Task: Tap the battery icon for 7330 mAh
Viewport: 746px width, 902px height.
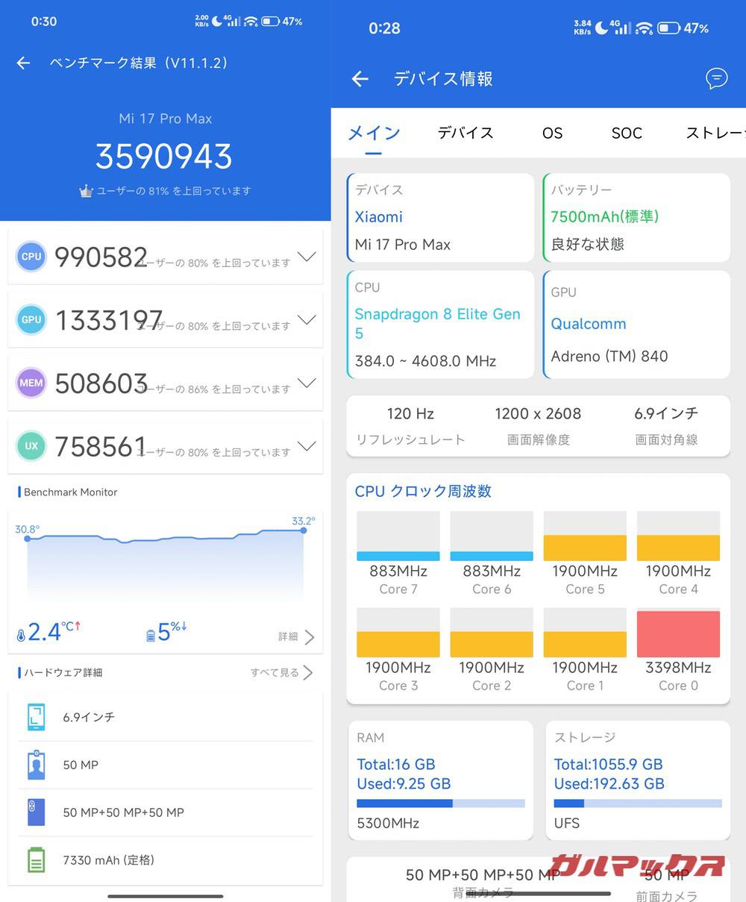Action: click(36, 860)
